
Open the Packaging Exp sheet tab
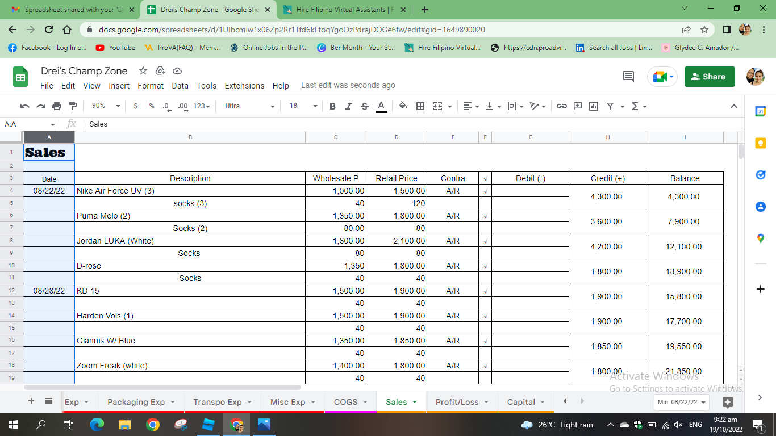pos(141,402)
